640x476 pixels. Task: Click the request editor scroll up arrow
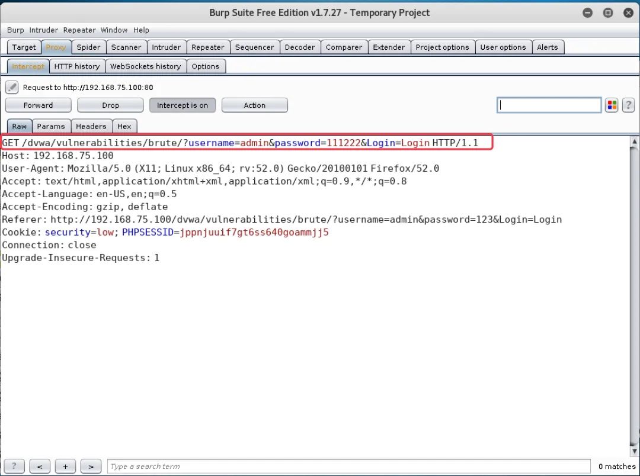(x=634, y=141)
